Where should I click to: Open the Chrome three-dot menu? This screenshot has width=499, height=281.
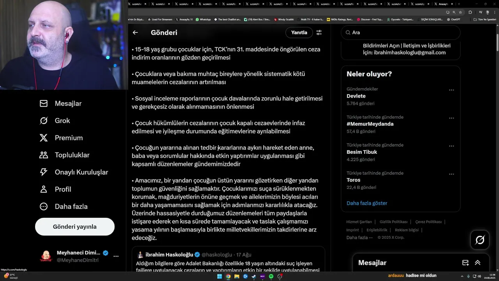click(494, 12)
